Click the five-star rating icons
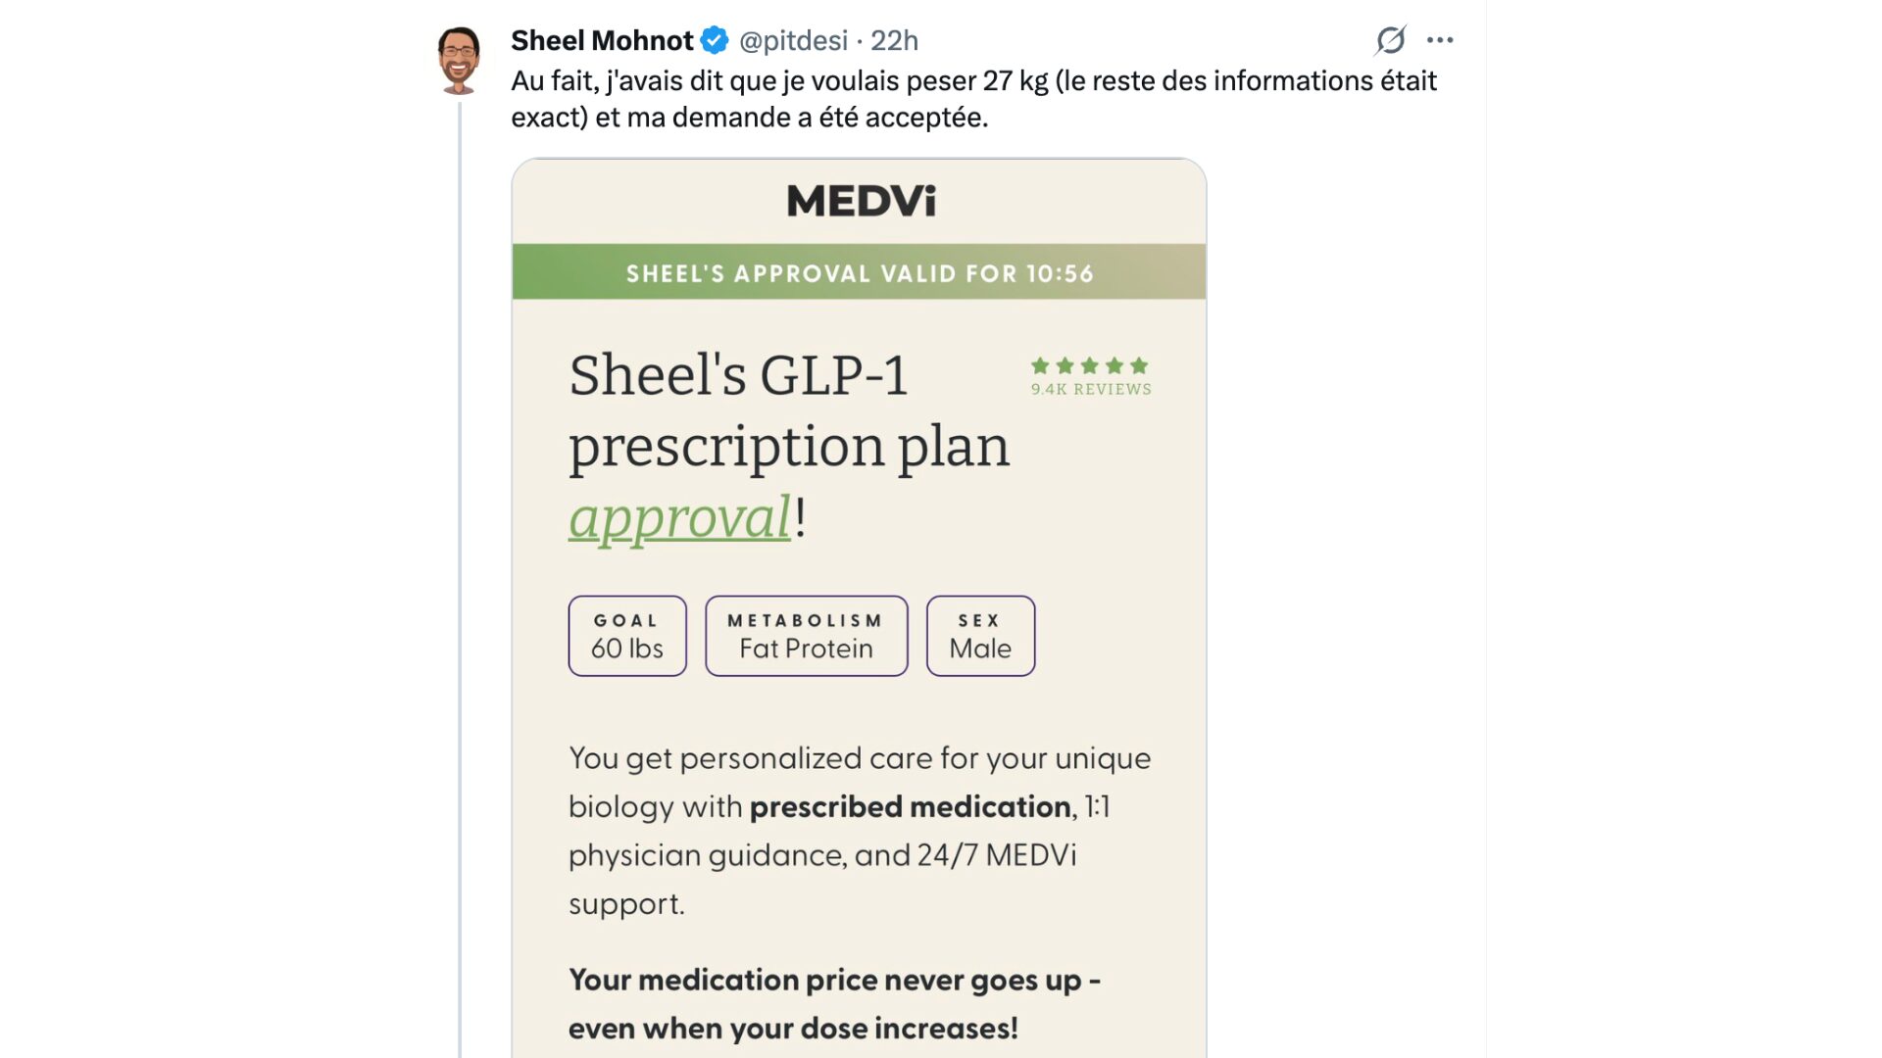1882x1058 pixels. tap(1089, 365)
